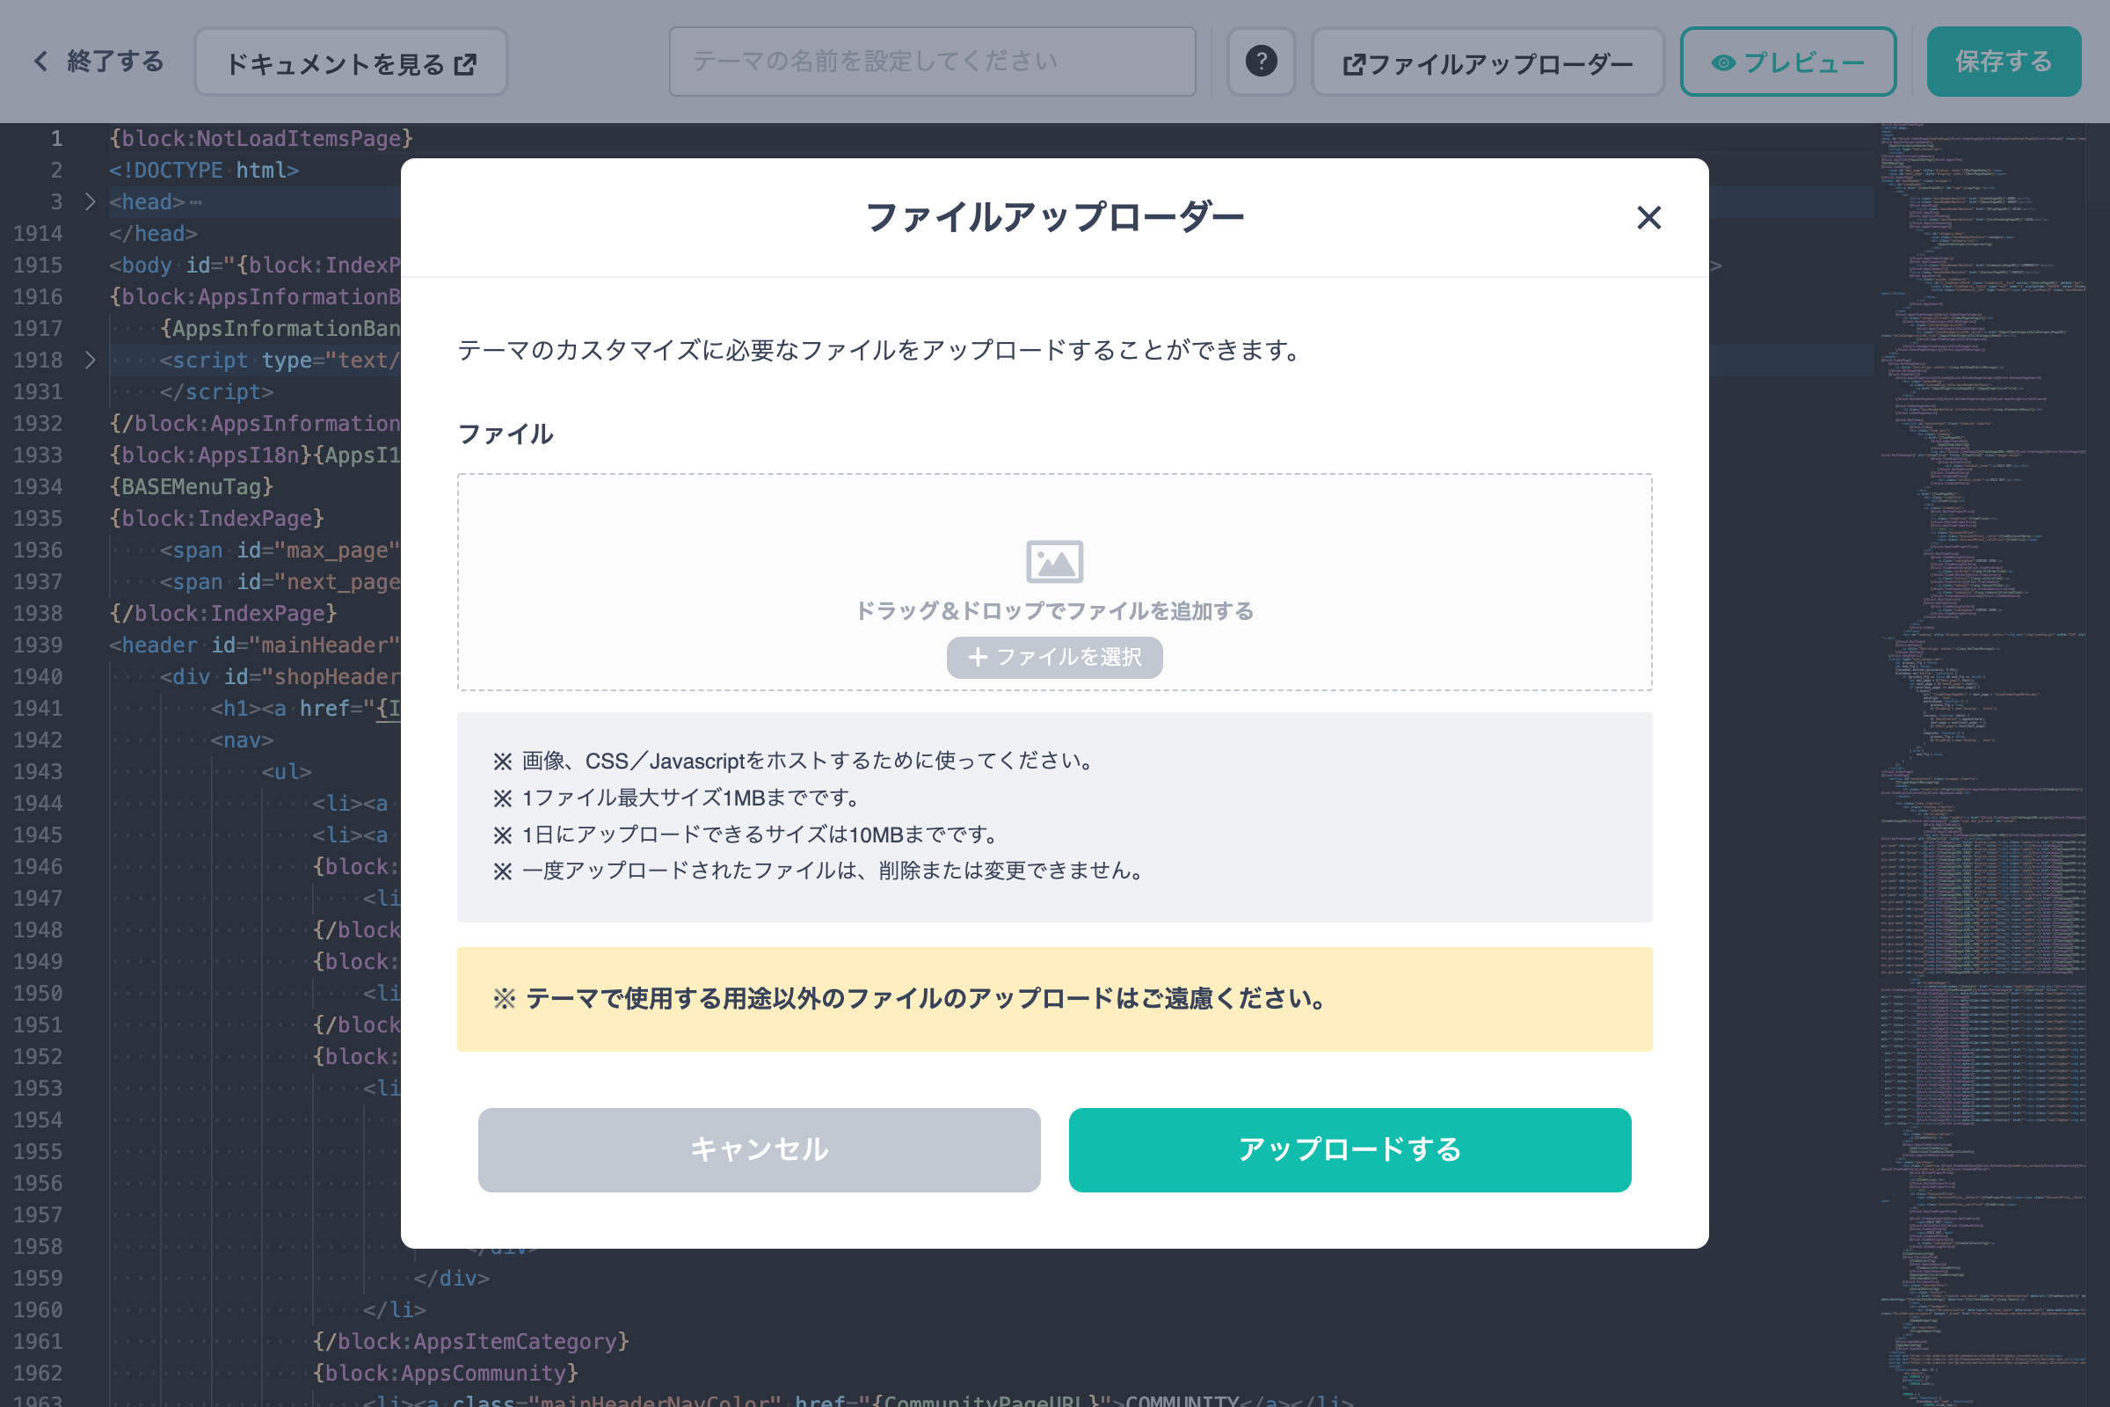The width and height of the screenshot is (2110, 1407).
Task: Click the eye icon in プレビュー button
Action: (1723, 62)
